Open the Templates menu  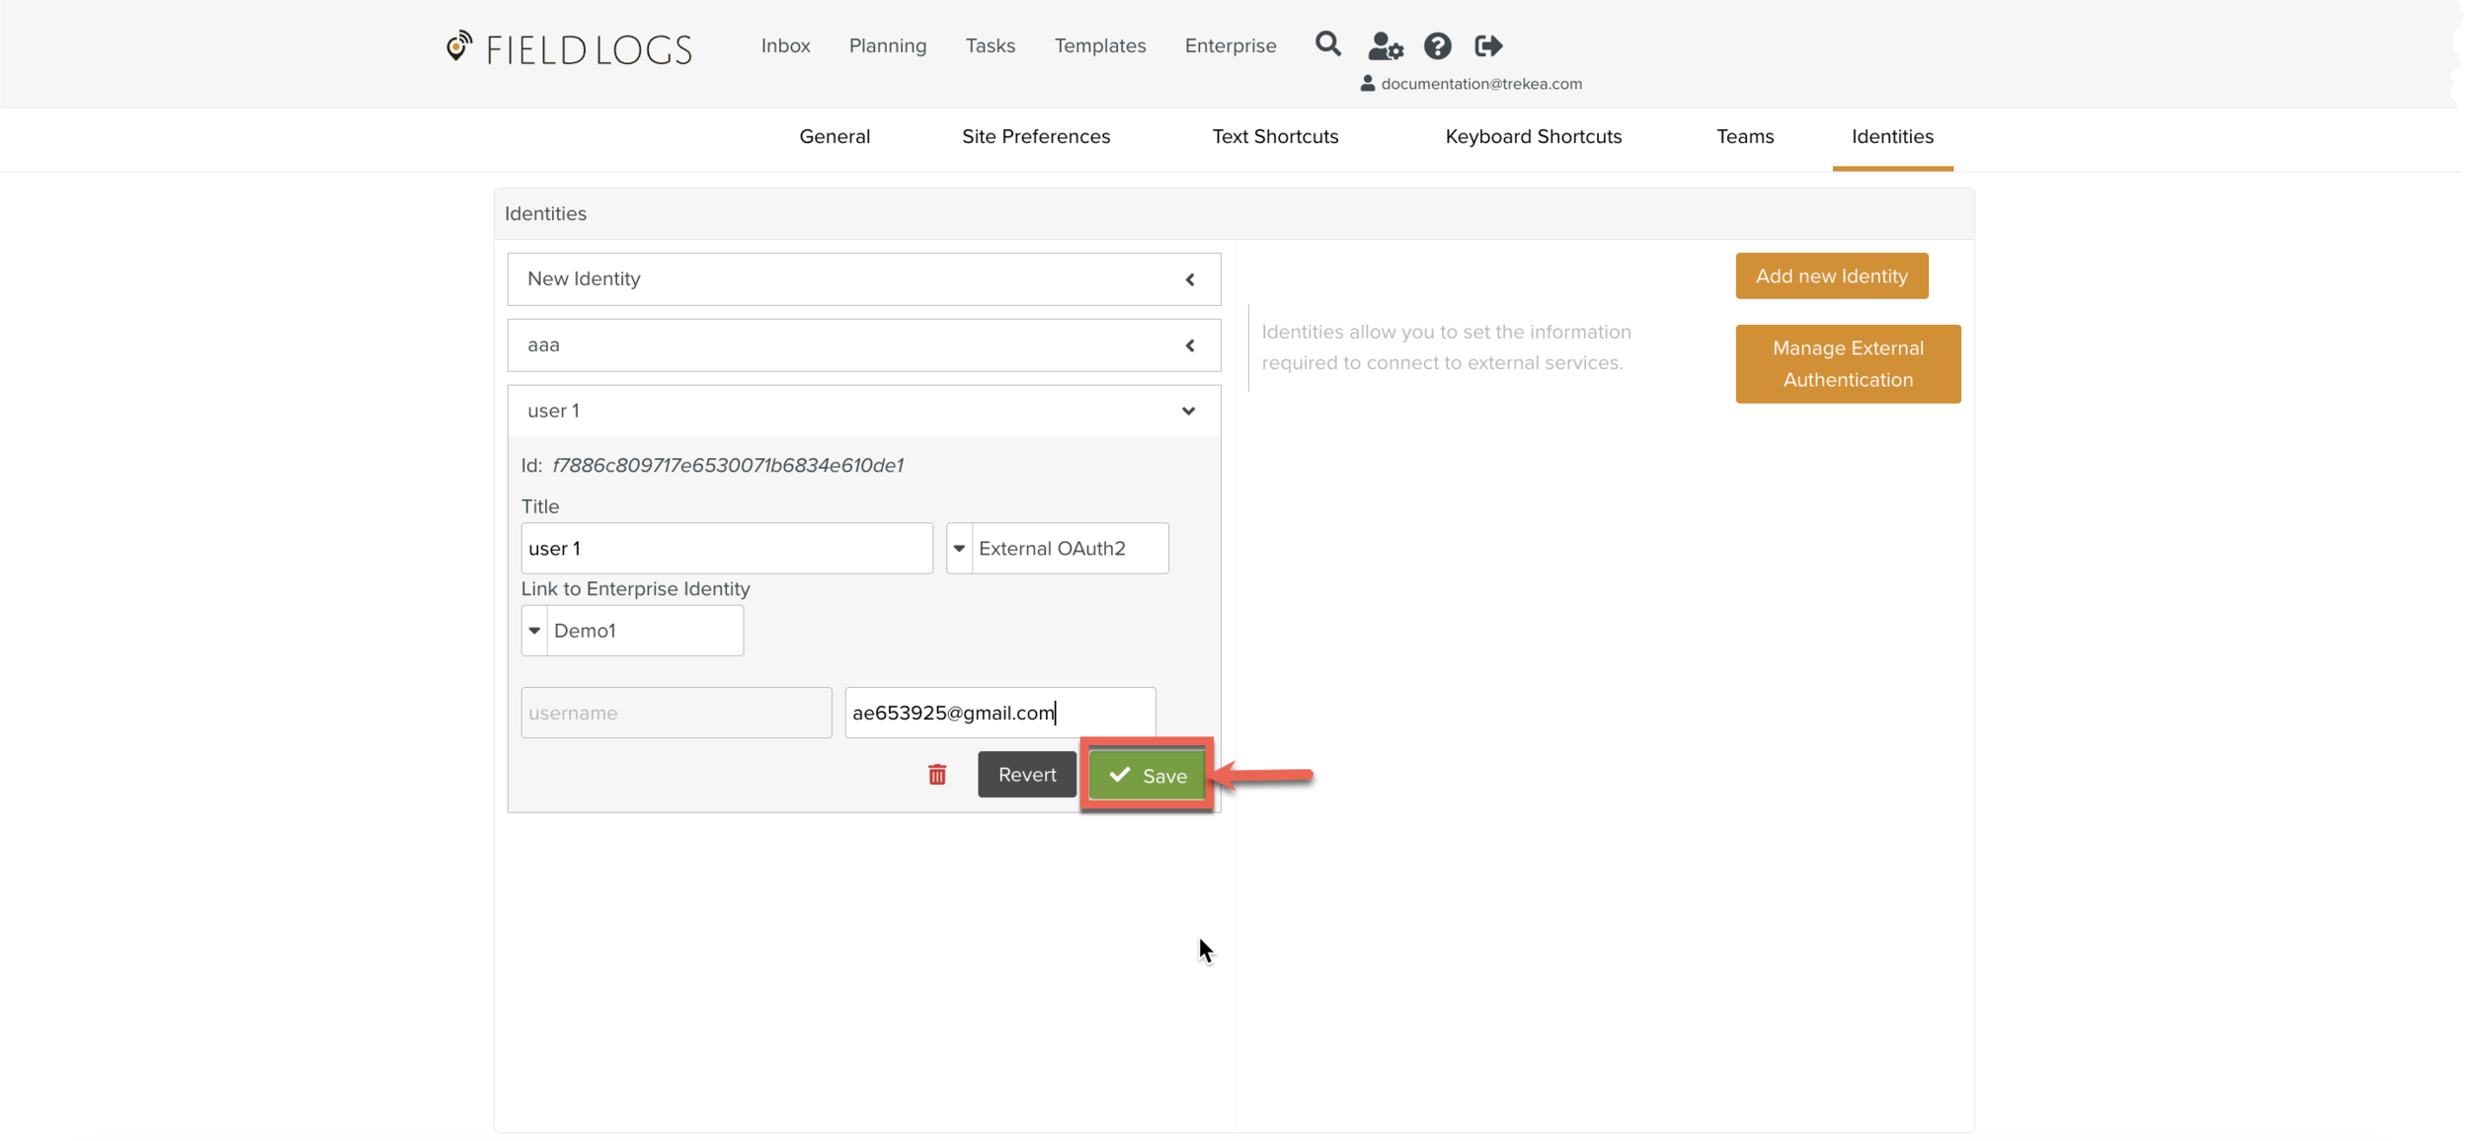click(1099, 46)
